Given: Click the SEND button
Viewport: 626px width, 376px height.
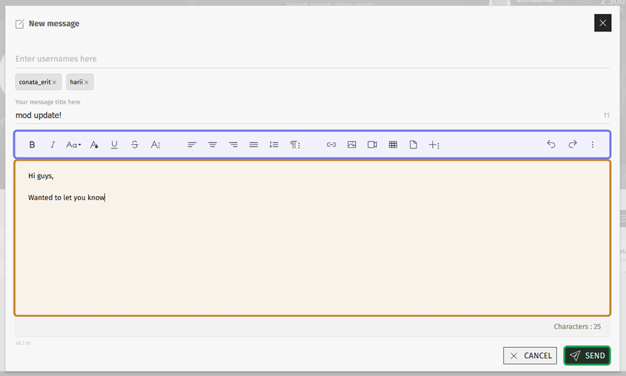Looking at the screenshot, I should click(587, 355).
